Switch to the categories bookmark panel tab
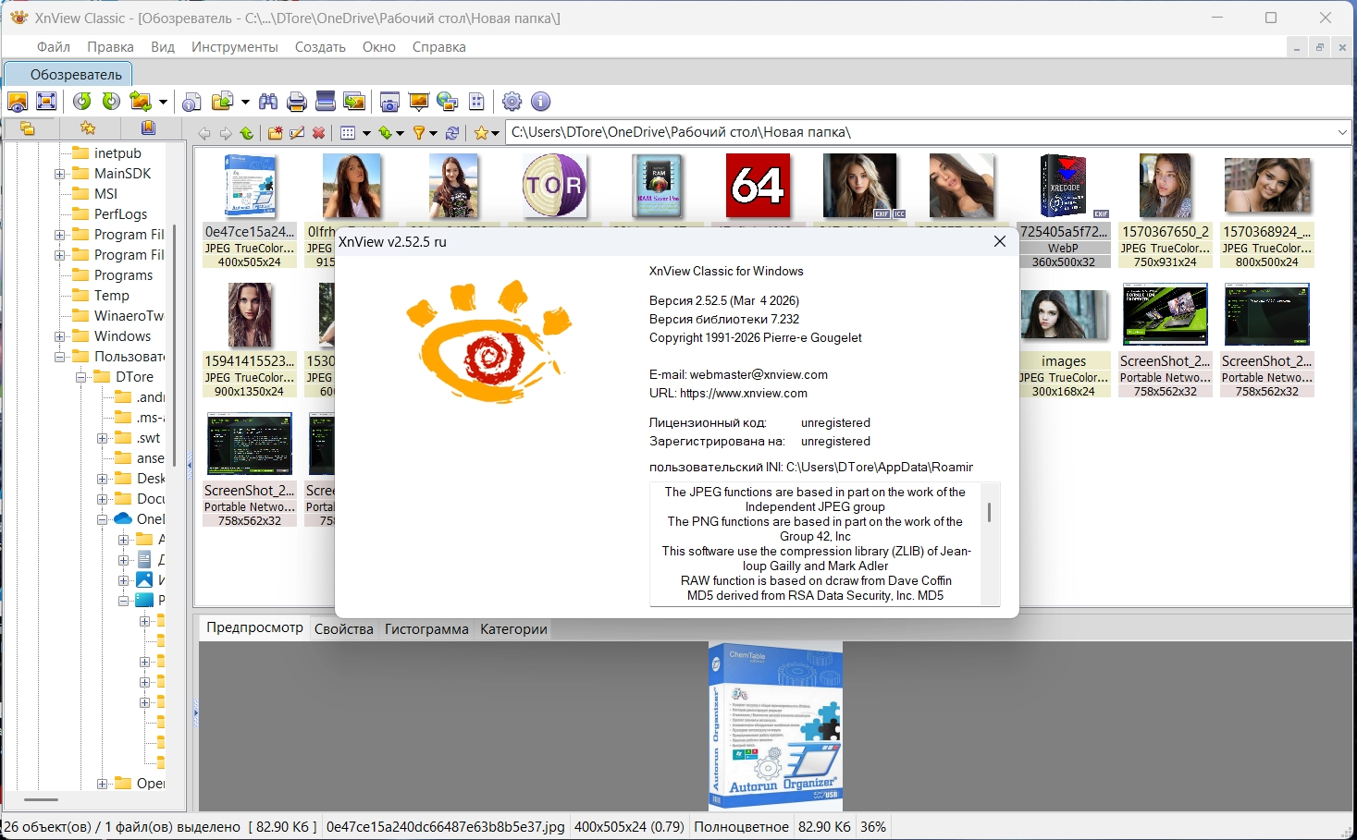This screenshot has width=1357, height=840. [x=148, y=128]
